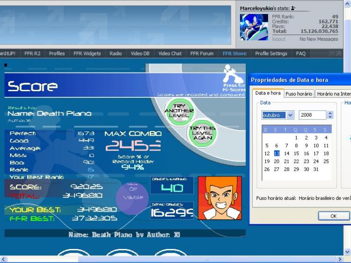The height and width of the screenshot is (263, 351).
Task: Select day 1 in the calendar
Action: pyautogui.click(x=296, y=138)
